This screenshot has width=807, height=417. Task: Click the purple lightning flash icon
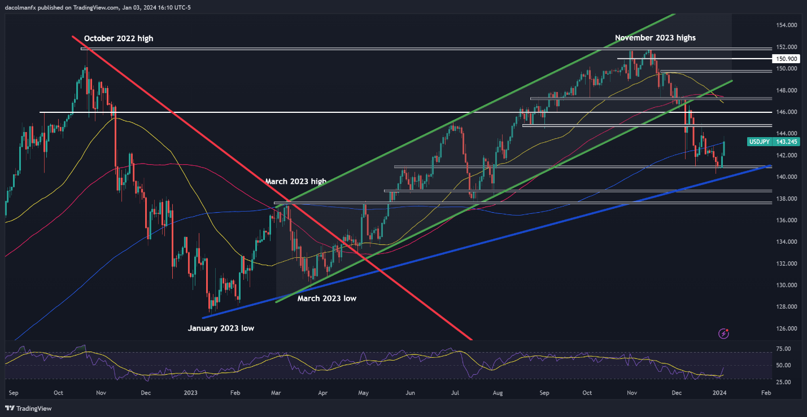tap(724, 334)
